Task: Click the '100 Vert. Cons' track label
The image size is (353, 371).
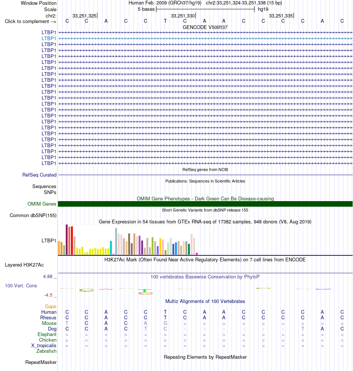Action: [21, 286]
